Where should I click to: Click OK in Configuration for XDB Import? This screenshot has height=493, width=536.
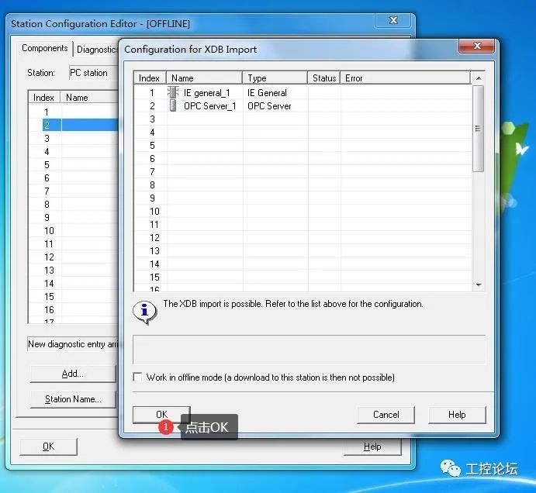pos(161,415)
